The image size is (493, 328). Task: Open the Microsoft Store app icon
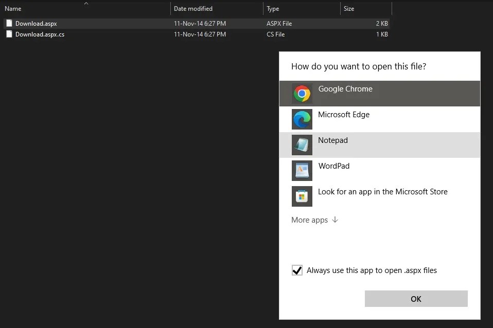pyautogui.click(x=302, y=196)
